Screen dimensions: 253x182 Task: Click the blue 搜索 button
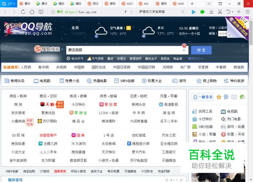pos(201,50)
